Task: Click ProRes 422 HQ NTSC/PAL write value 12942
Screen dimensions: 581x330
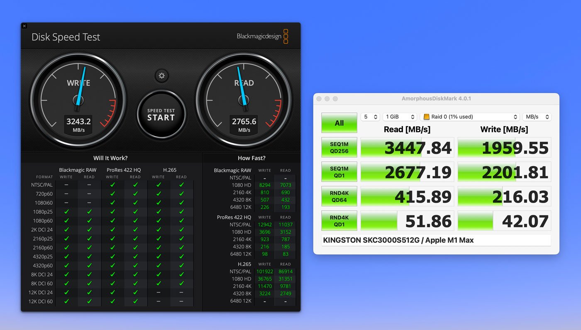Action: (x=264, y=225)
